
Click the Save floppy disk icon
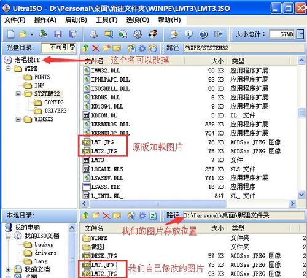tap(58, 34)
